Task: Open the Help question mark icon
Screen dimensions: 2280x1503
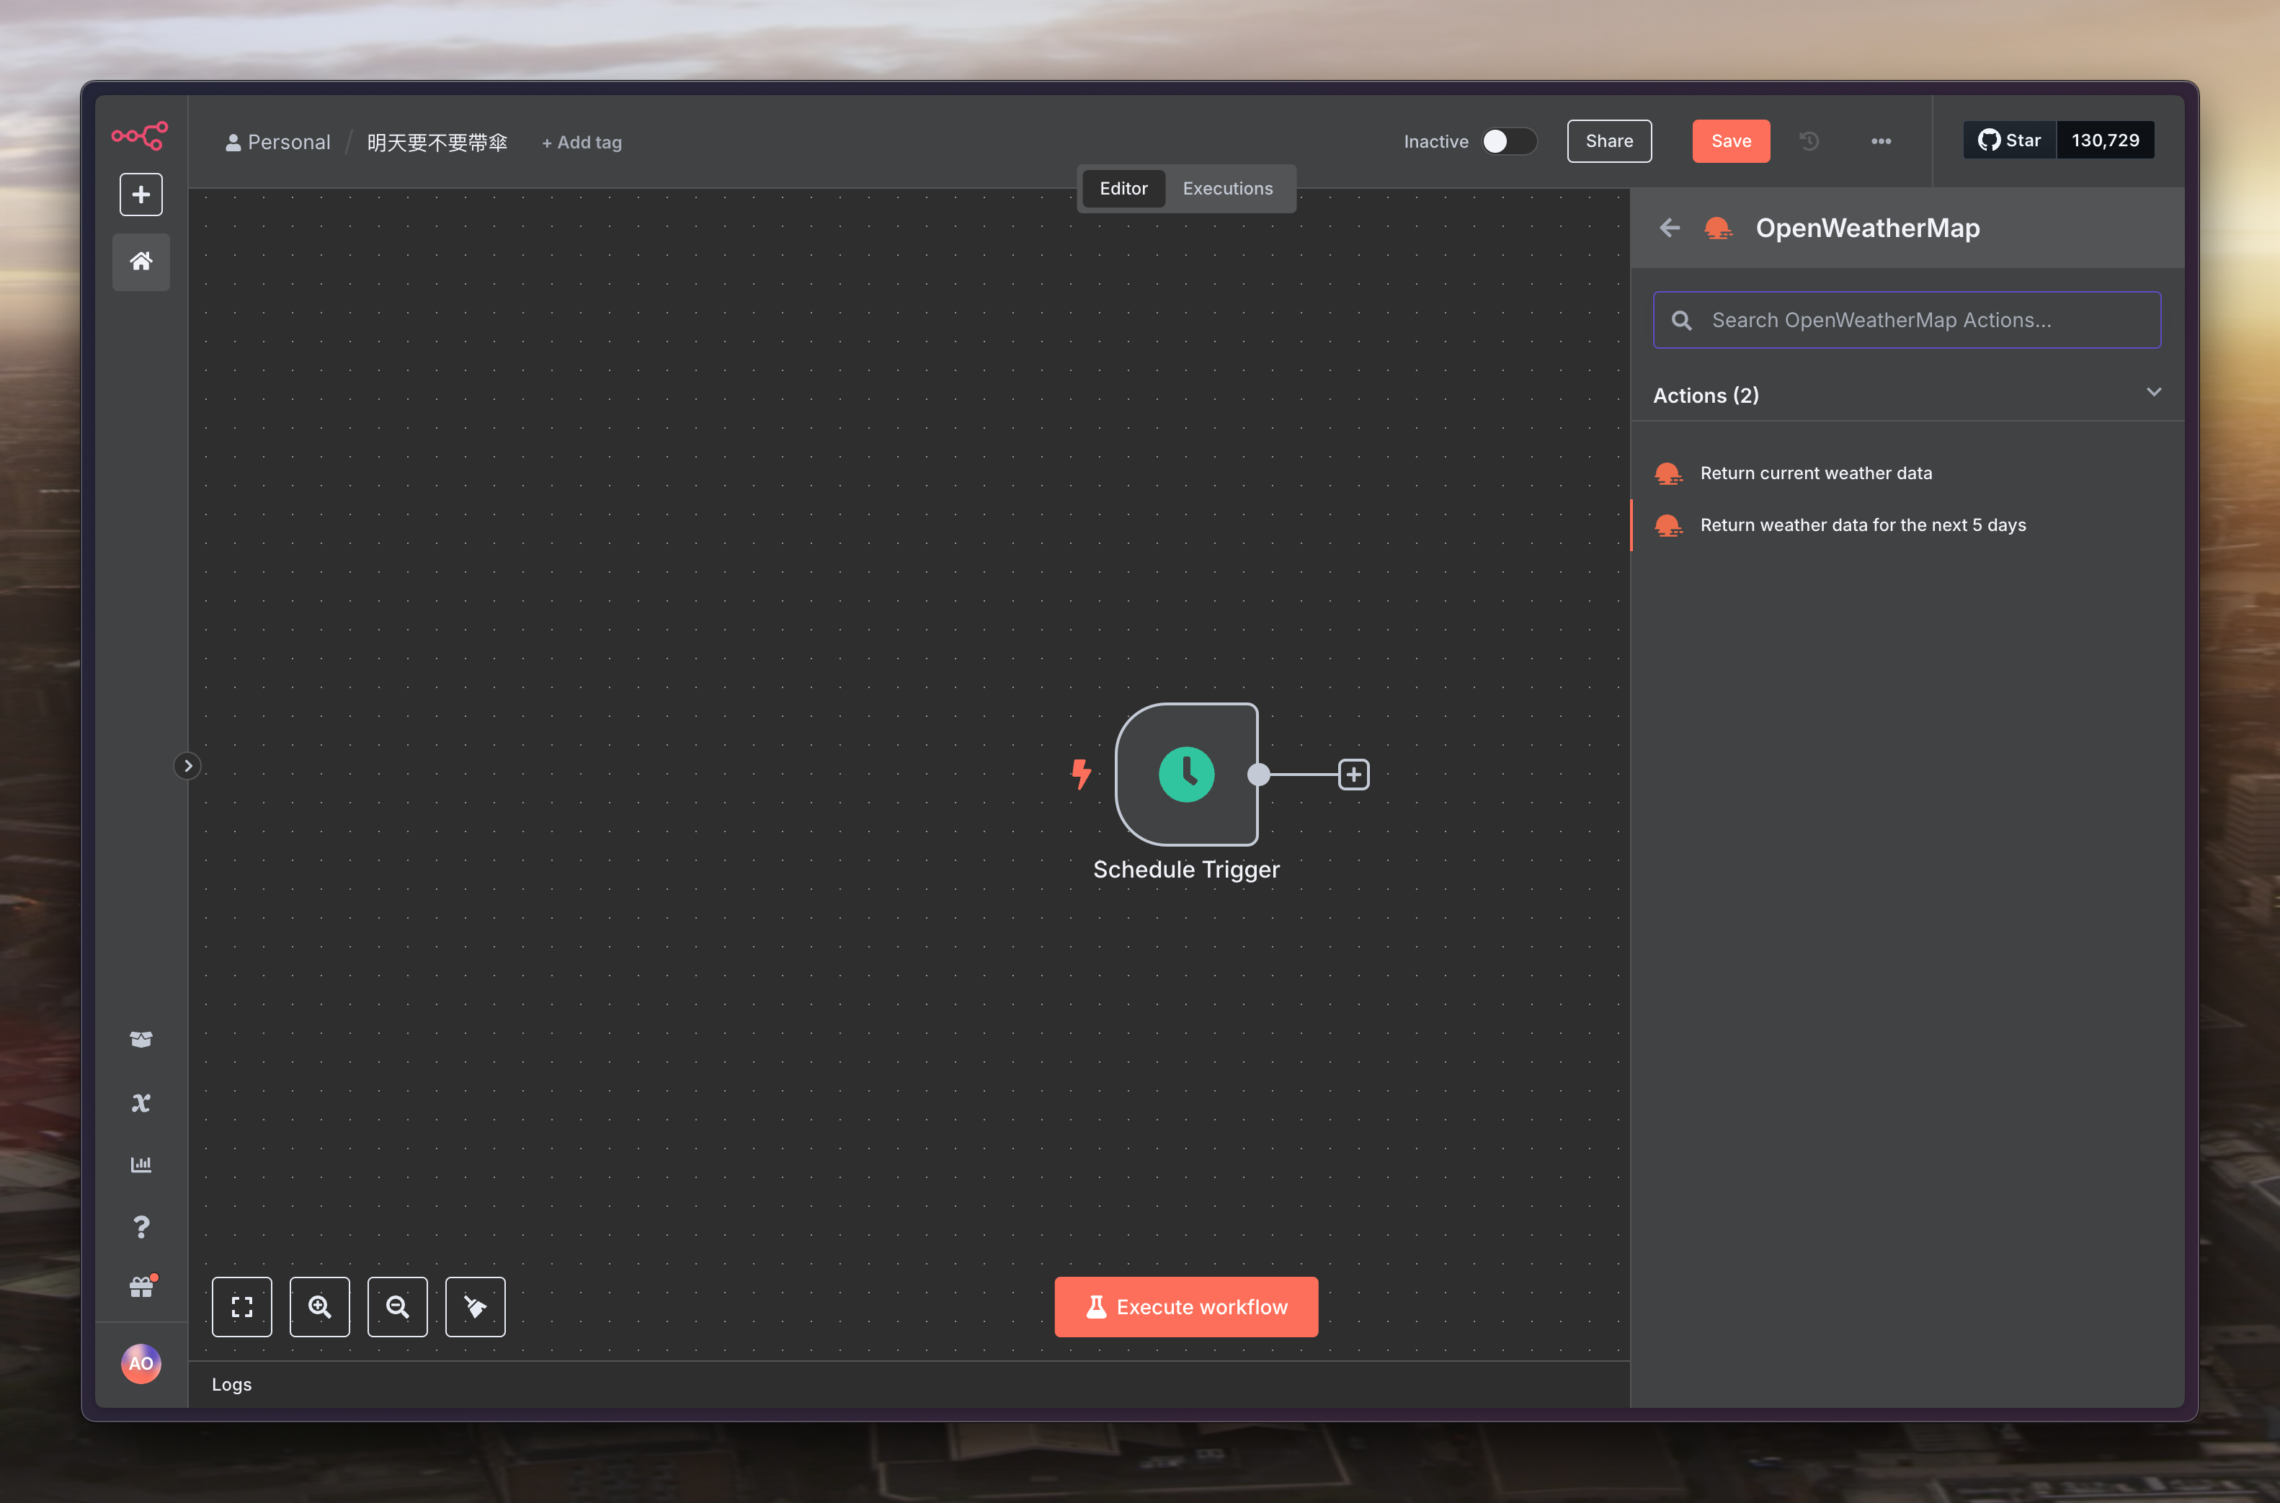Action: [141, 1227]
